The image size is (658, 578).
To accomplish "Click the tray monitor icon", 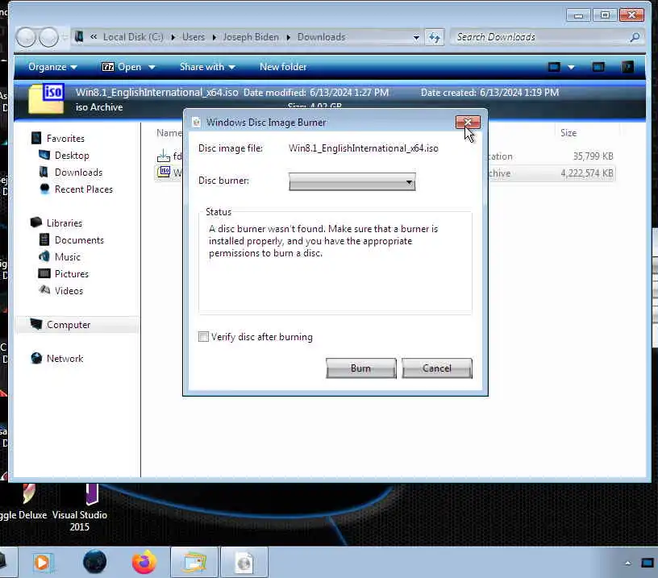I will [x=648, y=563].
